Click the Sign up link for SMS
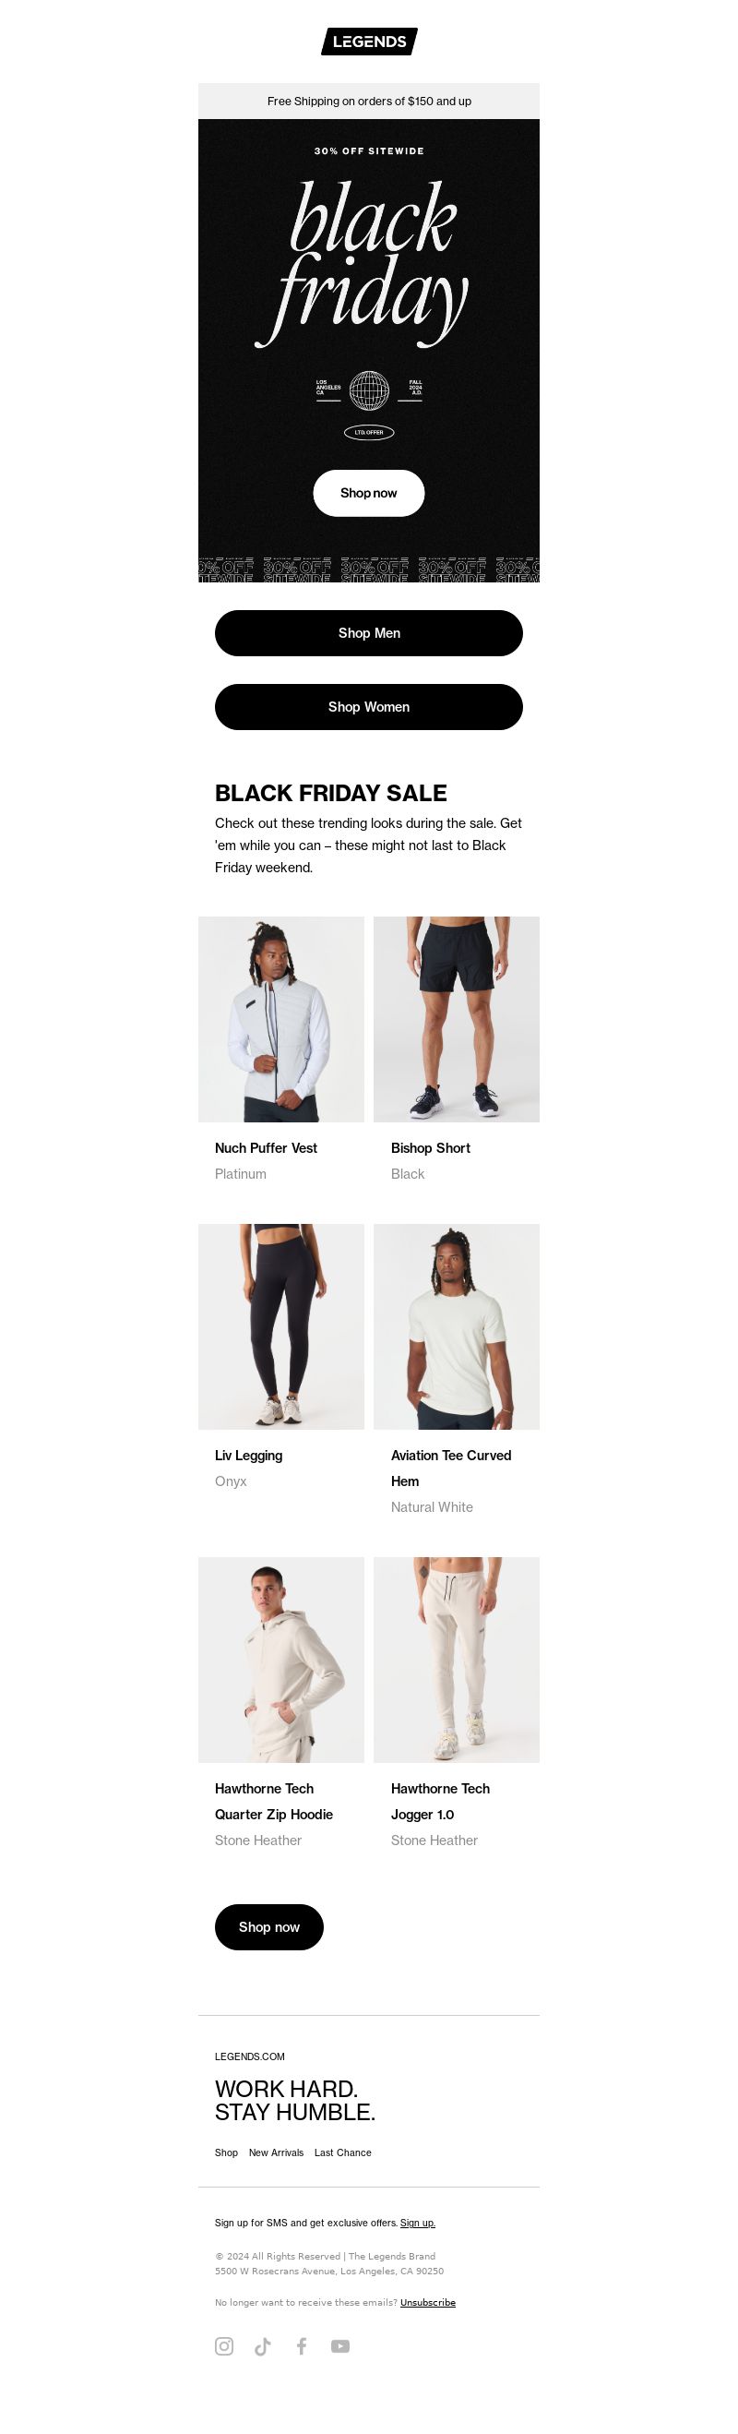Viewport: 738px width, 2434px height. (418, 2223)
